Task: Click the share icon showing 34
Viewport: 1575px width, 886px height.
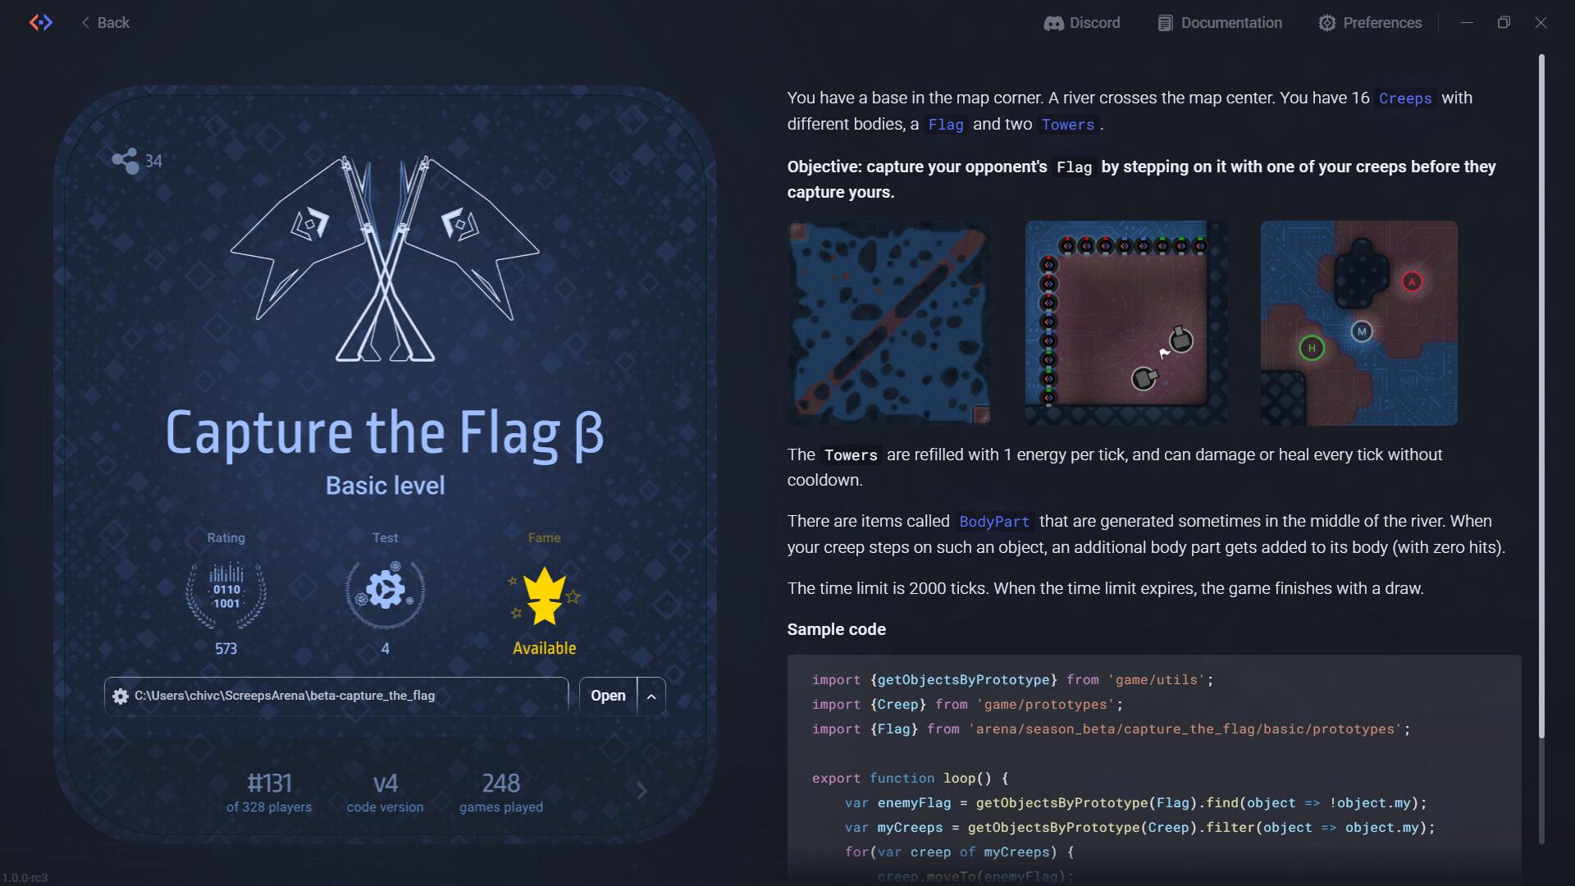Action: tap(126, 161)
